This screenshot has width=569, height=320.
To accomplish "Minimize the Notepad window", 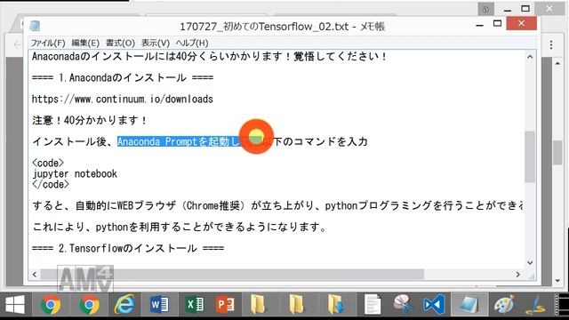I will [x=480, y=25].
